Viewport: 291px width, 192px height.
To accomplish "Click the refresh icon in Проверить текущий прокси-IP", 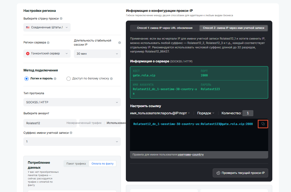I will click(218, 173).
